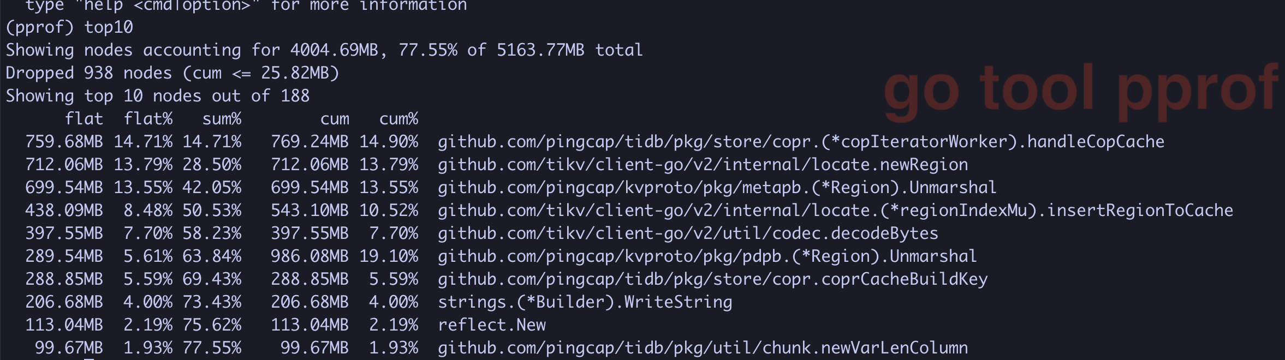This screenshot has width=1285, height=360.
Task: Click the strings Builder WriteString entry
Action: tap(585, 302)
